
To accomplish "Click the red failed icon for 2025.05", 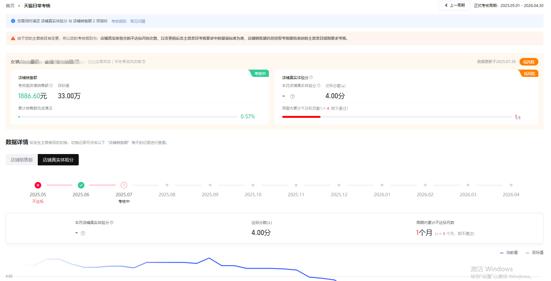I will point(38,185).
